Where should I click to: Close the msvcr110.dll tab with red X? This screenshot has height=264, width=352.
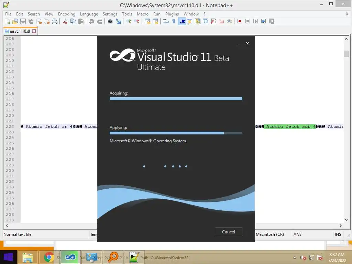(x=34, y=31)
